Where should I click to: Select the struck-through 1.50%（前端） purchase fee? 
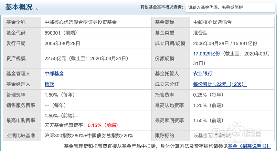pyautogui.click(x=61, y=116)
